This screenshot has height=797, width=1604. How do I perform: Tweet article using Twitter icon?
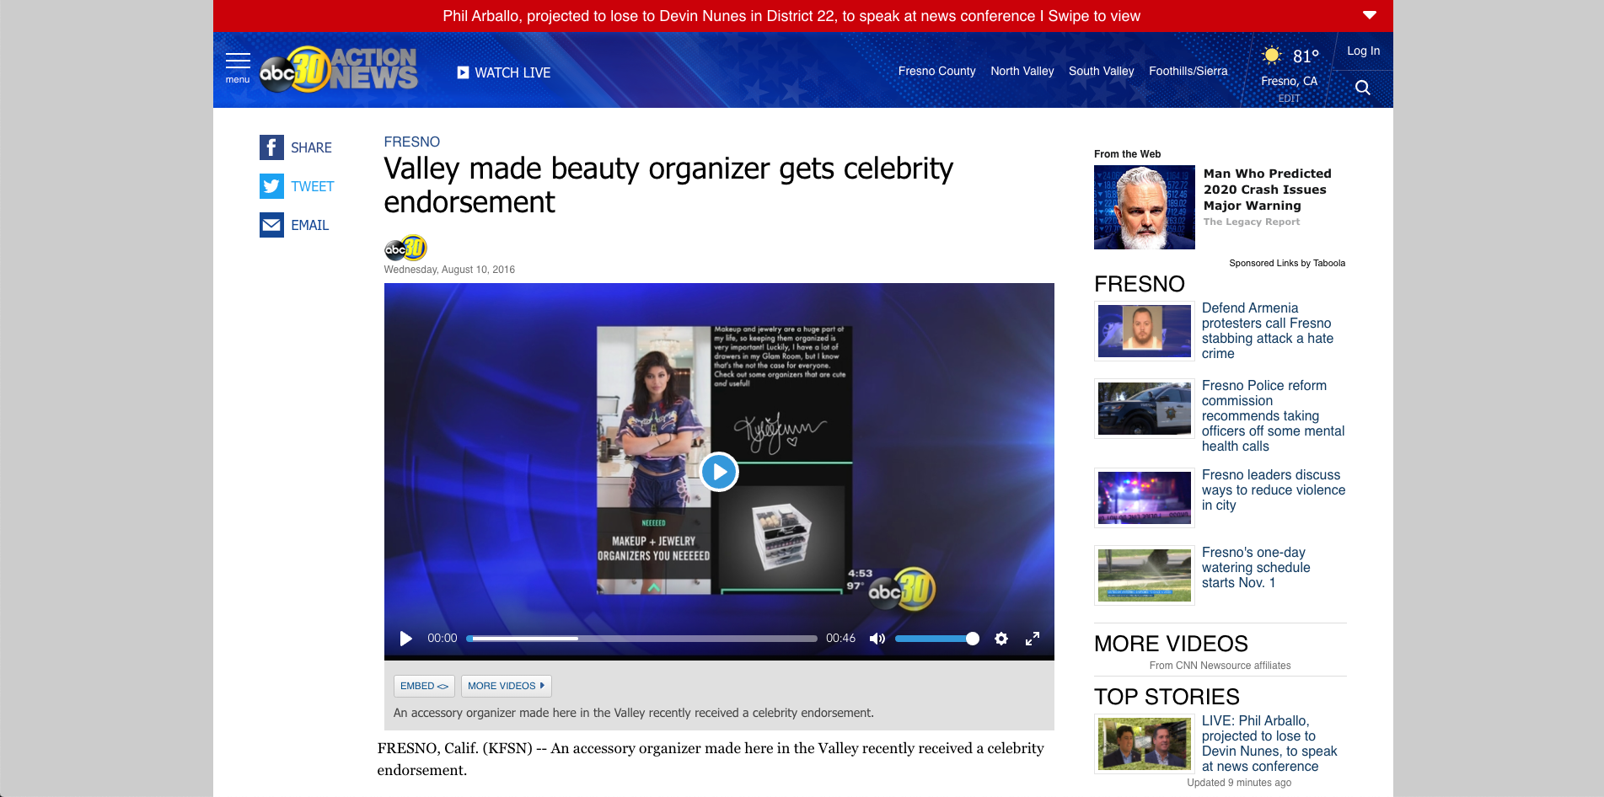(x=271, y=186)
